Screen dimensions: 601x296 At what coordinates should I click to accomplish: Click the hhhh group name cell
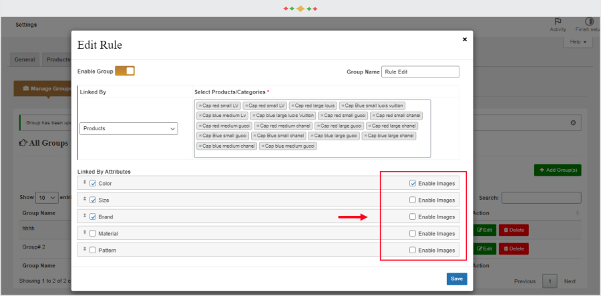[29, 228]
